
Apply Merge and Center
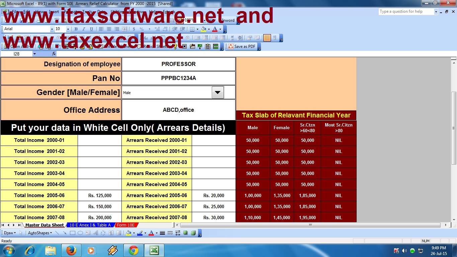click(124, 29)
